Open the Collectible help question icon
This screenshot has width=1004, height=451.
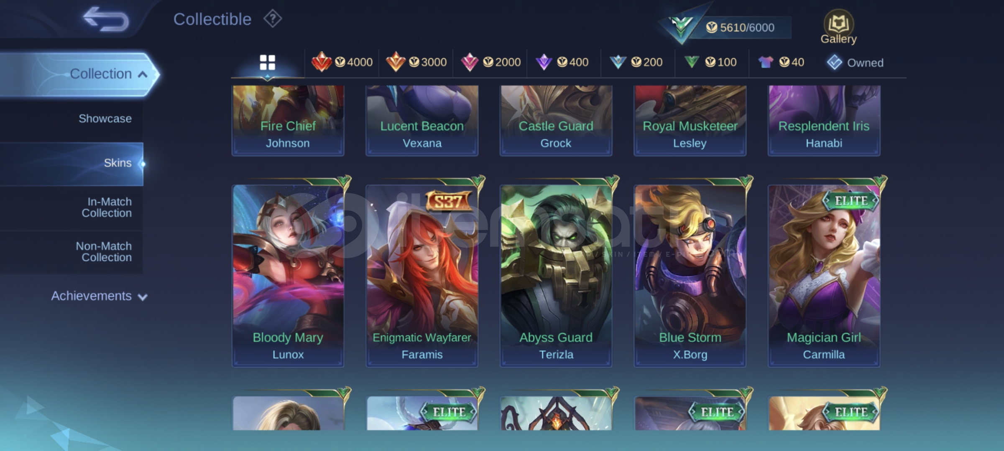[x=273, y=19]
